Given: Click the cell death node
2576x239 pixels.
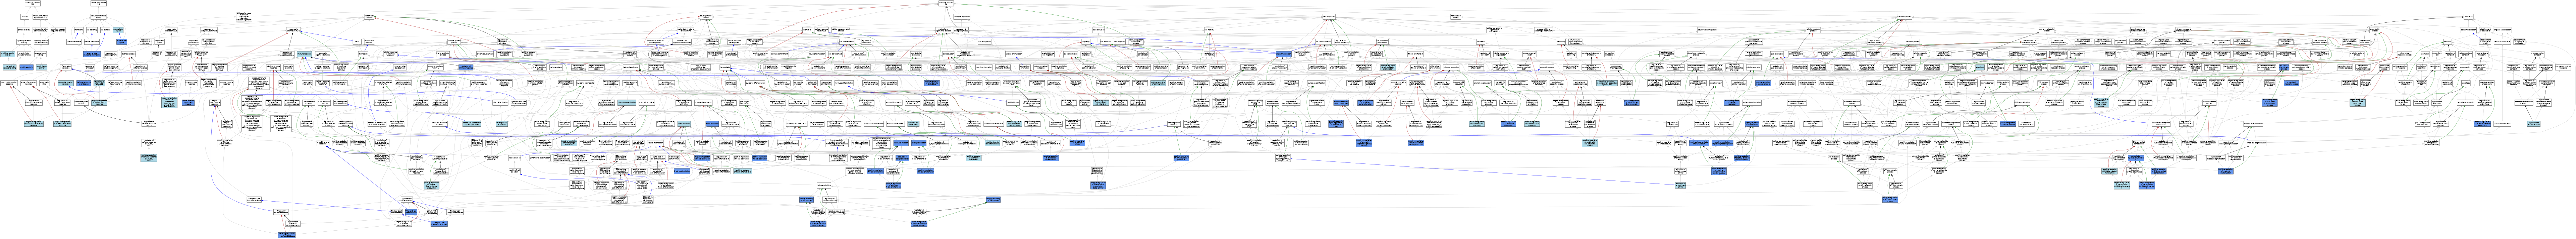Looking at the screenshot, I should [1481, 42].
